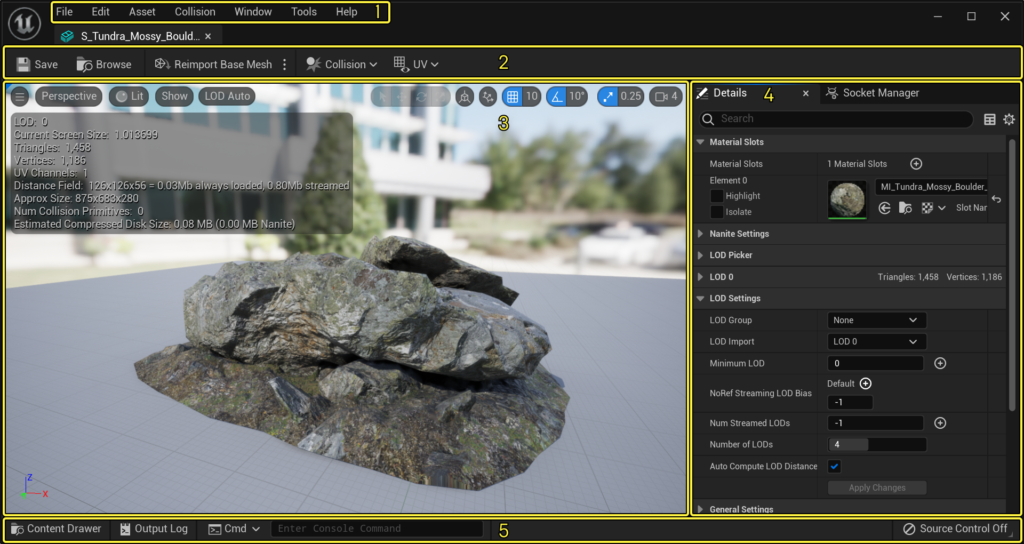This screenshot has width=1024, height=544.
Task: Click the Details search field
Action: pyautogui.click(x=836, y=119)
